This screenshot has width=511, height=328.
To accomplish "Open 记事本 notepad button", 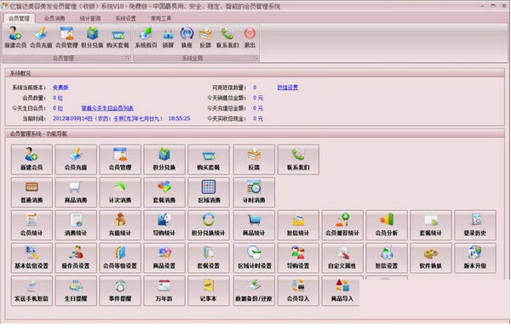I will pyautogui.click(x=209, y=291).
